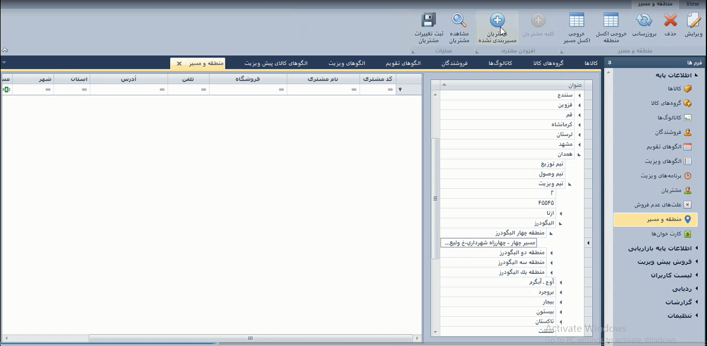The height and width of the screenshot is (346, 707).
Task: Sort grid by نام مشتری column header
Action: coord(323,79)
